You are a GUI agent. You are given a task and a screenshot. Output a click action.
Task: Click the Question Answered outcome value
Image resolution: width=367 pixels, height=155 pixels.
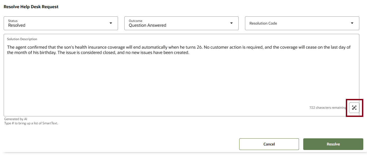147,25
